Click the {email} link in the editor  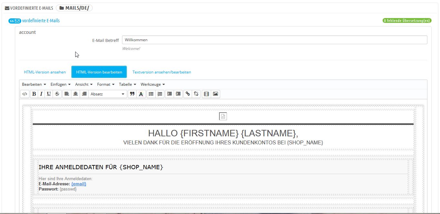tap(79, 184)
